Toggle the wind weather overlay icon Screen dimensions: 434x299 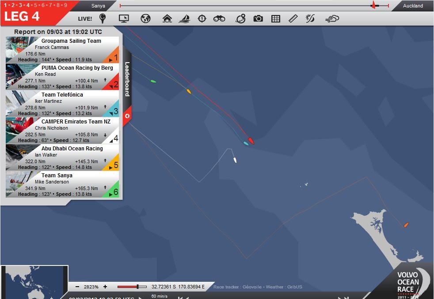(x=332, y=19)
